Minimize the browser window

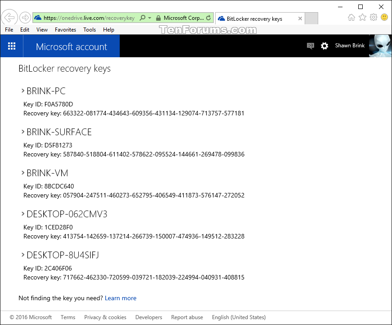tap(340, 7)
